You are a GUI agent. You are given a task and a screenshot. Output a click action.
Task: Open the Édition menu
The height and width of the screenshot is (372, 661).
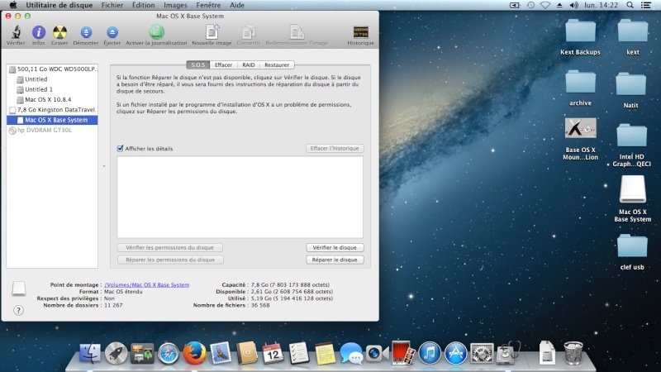[143, 5]
